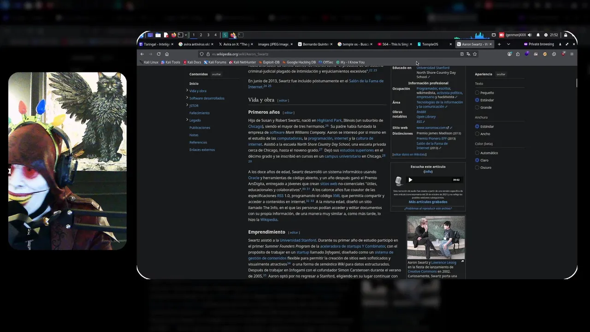Select Estándar text size option
590x332 pixels.
pyautogui.click(x=477, y=100)
